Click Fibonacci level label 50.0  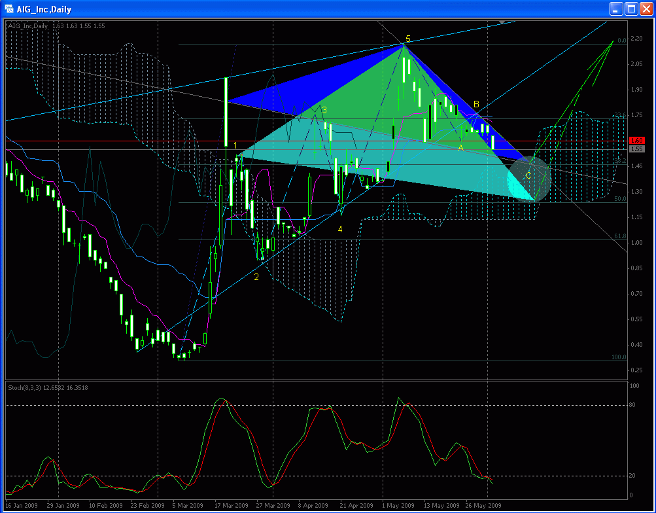pos(620,199)
